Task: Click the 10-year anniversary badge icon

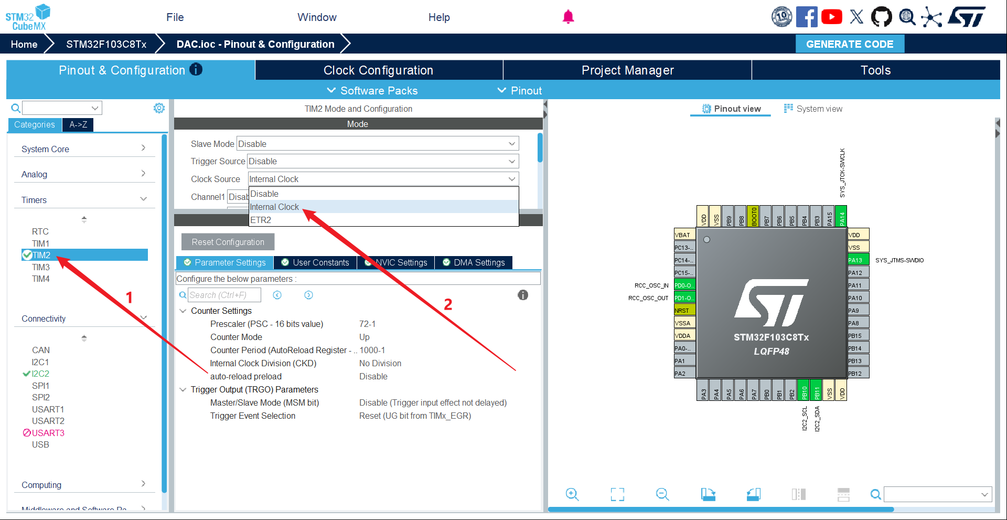Action: (781, 17)
